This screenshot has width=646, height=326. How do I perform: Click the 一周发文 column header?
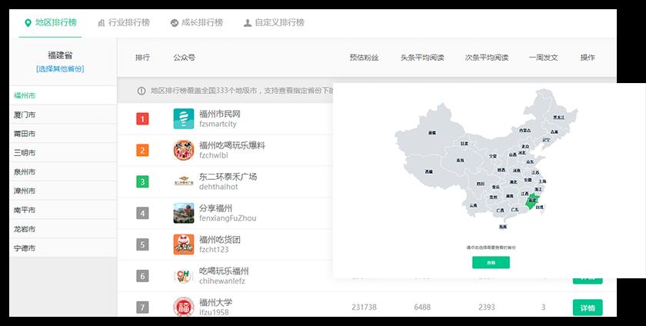(x=544, y=58)
